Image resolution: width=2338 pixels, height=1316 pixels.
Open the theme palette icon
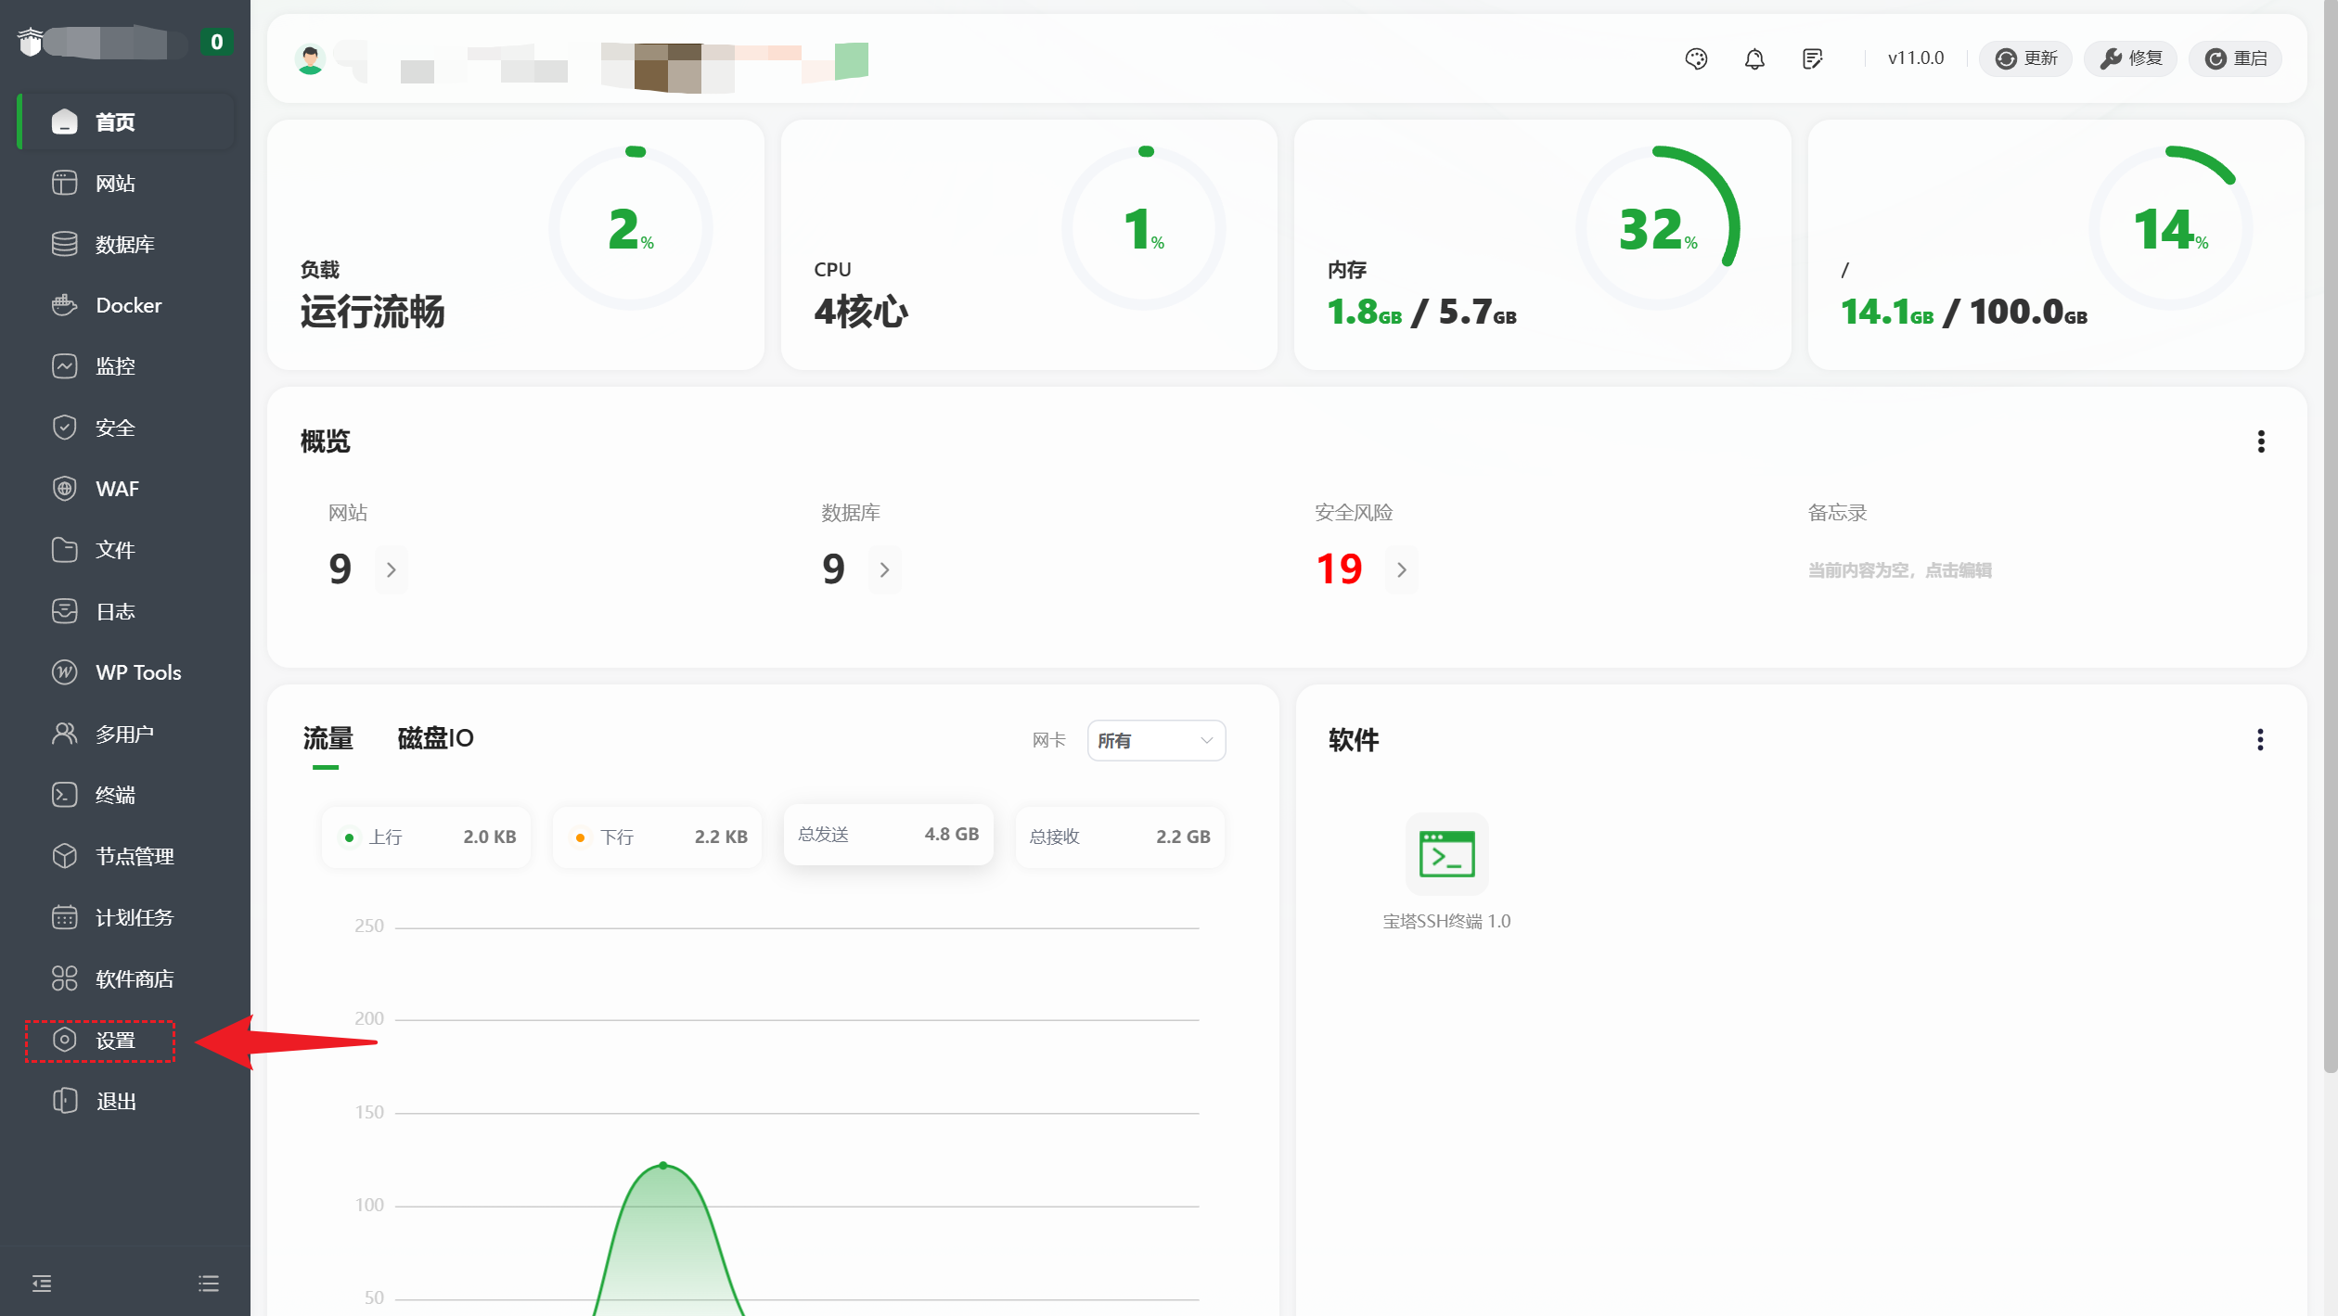(1696, 58)
